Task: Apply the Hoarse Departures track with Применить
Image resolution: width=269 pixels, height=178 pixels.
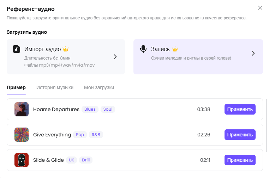Action: pos(240,109)
